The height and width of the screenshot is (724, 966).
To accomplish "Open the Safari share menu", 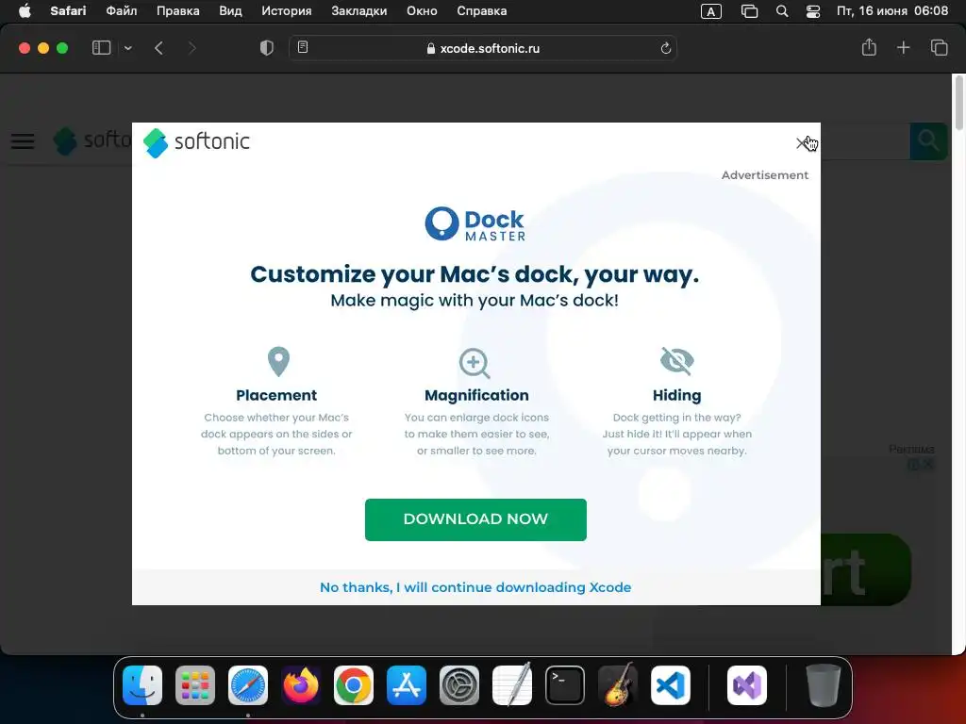I will point(869,47).
